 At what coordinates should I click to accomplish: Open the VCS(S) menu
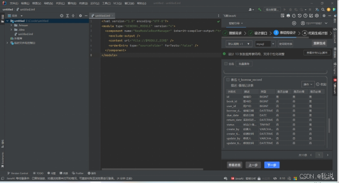117,3
